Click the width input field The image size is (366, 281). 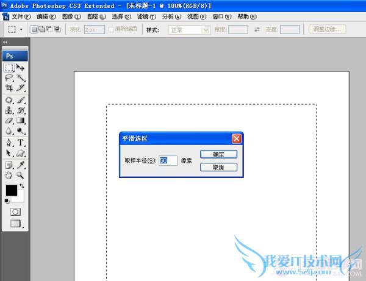coord(238,30)
